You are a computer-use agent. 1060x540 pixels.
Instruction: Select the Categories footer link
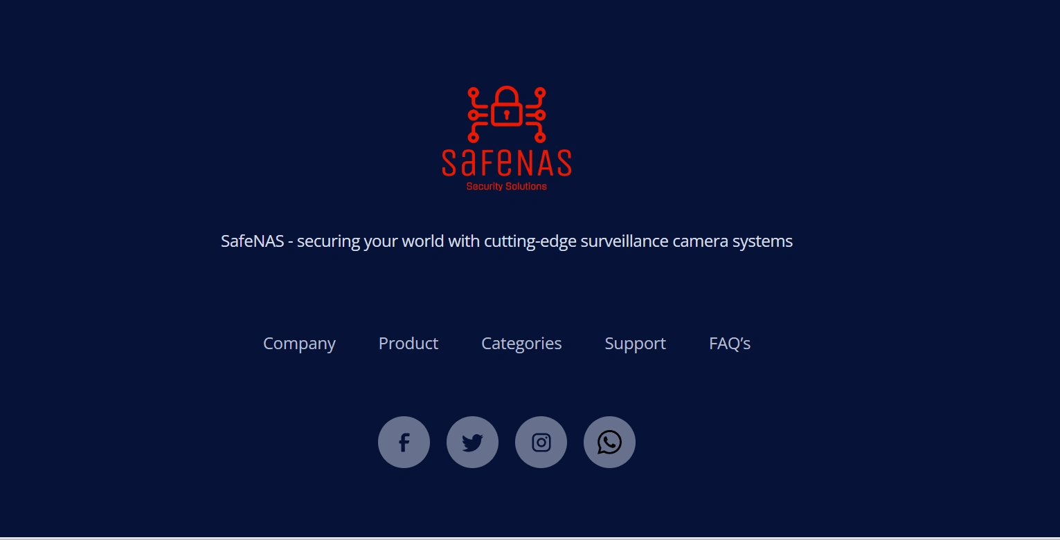tap(521, 344)
